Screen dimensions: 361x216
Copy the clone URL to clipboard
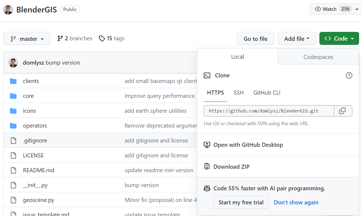click(x=343, y=111)
